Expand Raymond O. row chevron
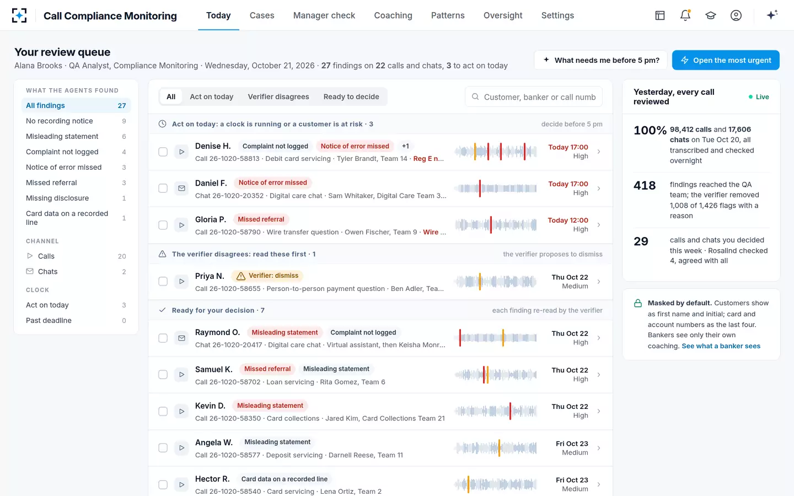This screenshot has height=496, width=794. (x=599, y=338)
